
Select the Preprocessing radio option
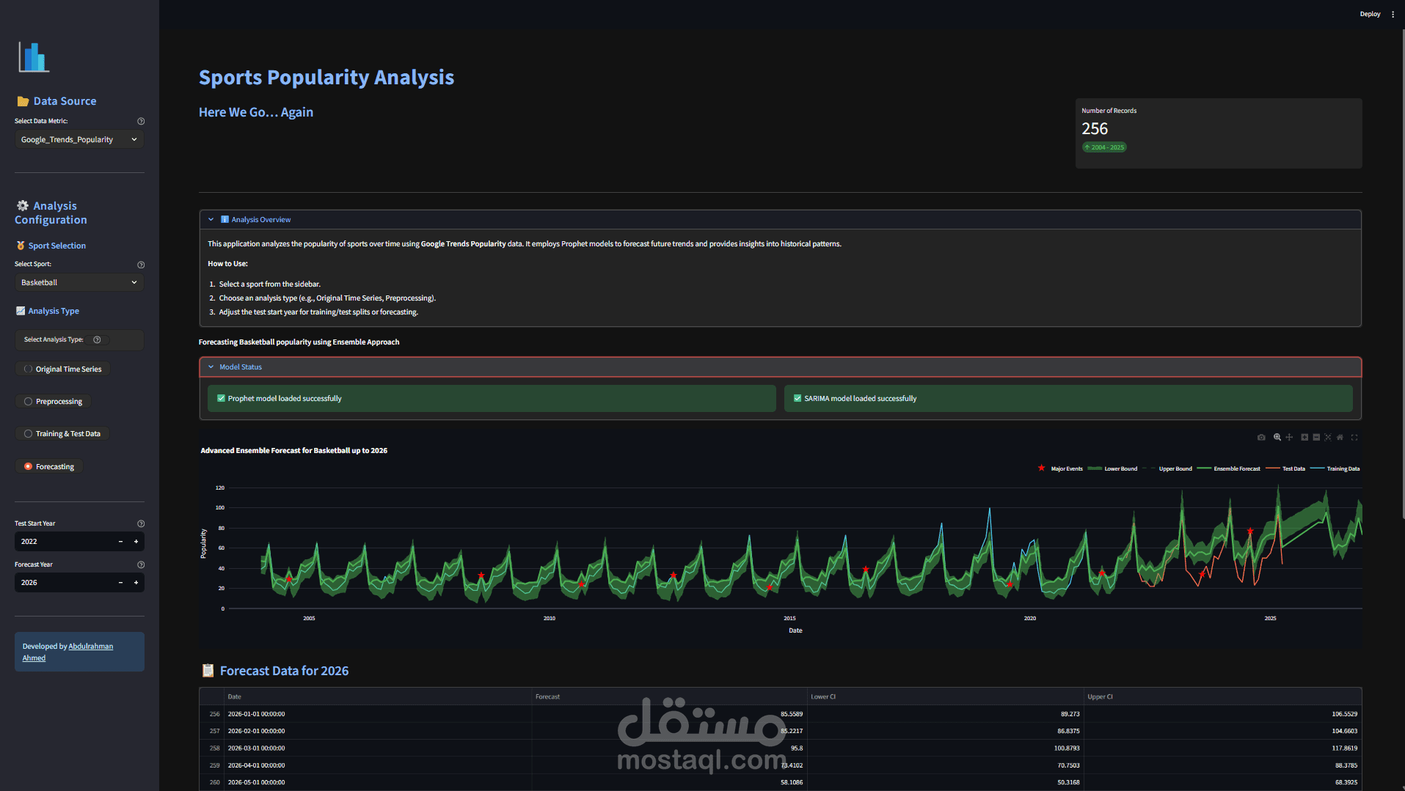click(53, 401)
